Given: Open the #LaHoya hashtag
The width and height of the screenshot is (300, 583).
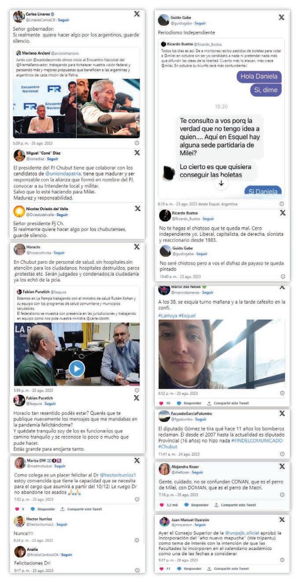Looking at the screenshot, I should [168, 316].
